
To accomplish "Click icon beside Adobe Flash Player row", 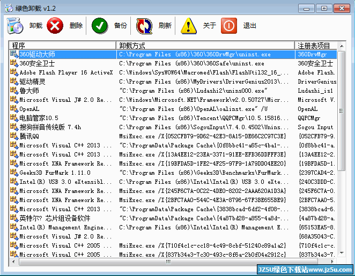I will pos(14,72).
